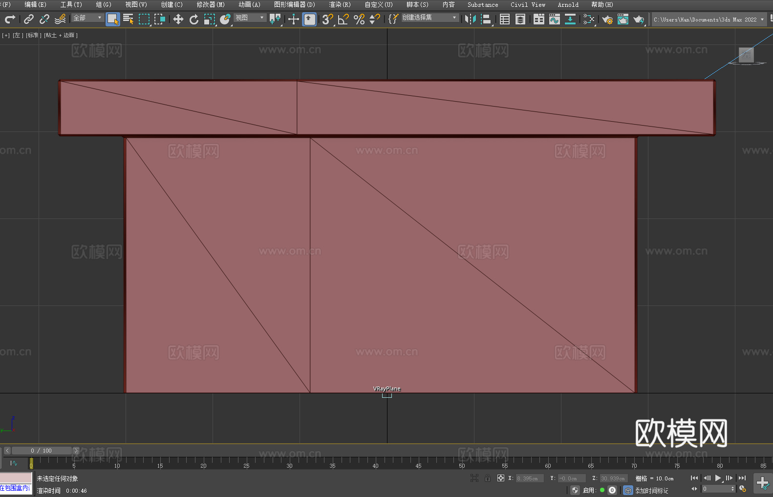
Task: Click time slider left arrow
Action: (7, 451)
